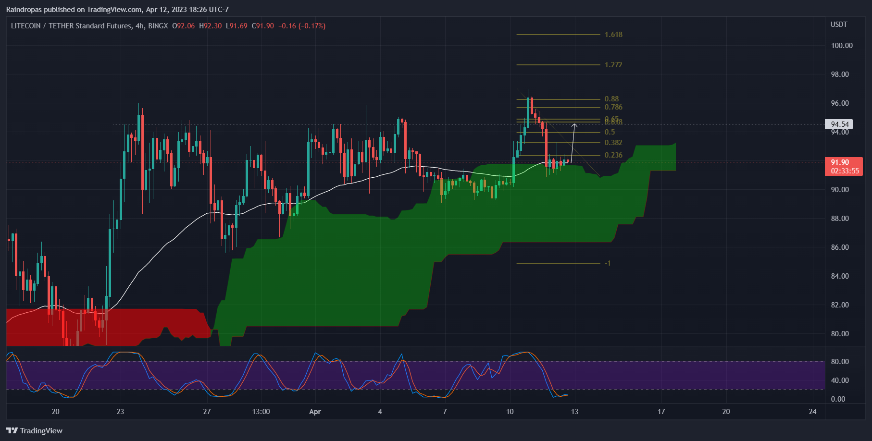Screen dimensions: 872x441
Task: Click the 27 date label on the time axis
Action: pyautogui.click(x=207, y=412)
